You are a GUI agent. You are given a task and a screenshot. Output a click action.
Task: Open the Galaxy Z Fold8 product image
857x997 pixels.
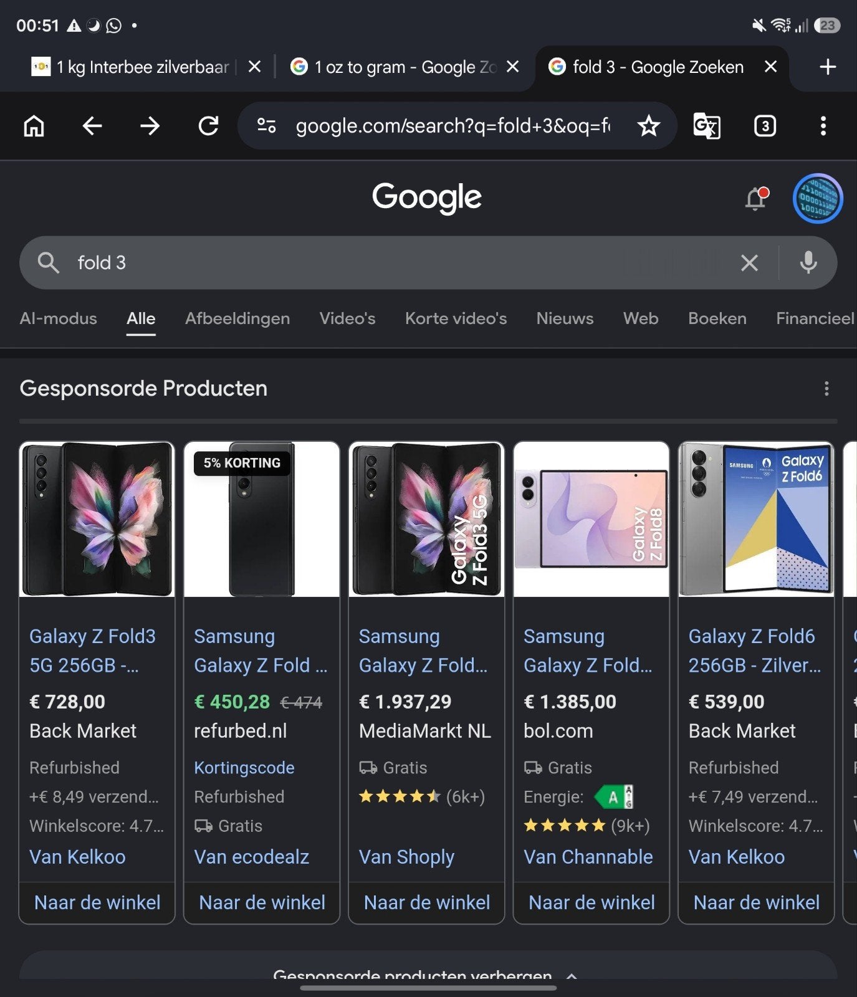click(591, 519)
